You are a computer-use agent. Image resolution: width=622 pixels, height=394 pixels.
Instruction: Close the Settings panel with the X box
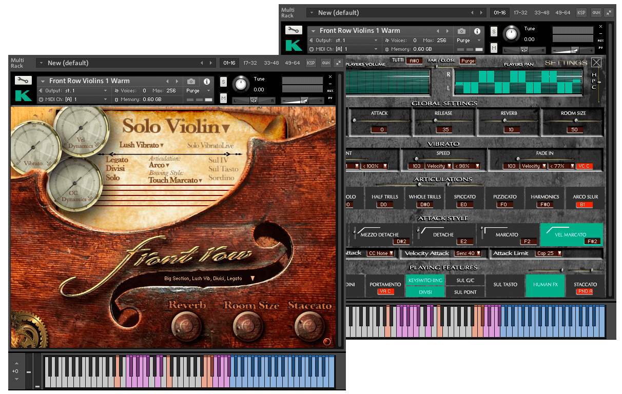pos(596,63)
